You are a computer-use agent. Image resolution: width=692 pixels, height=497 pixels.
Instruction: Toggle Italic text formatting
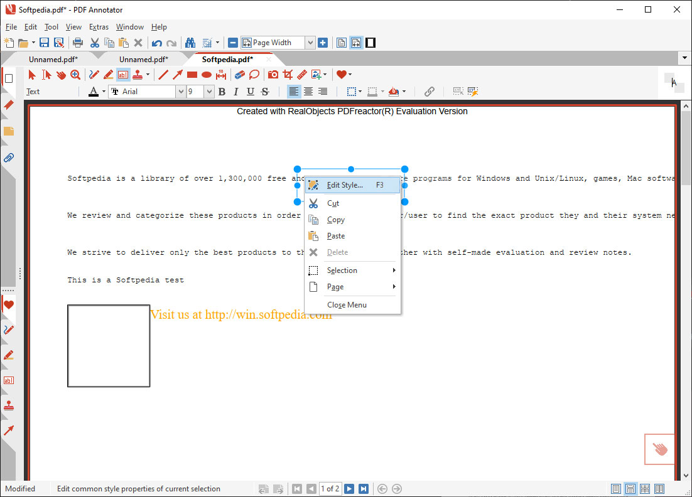236,92
